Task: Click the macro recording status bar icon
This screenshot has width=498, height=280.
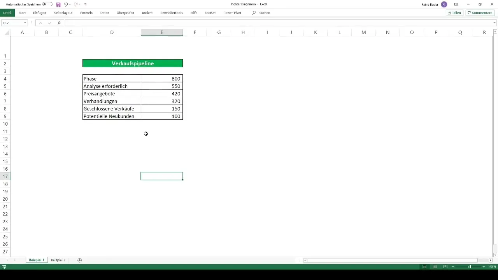Action: 4,267
